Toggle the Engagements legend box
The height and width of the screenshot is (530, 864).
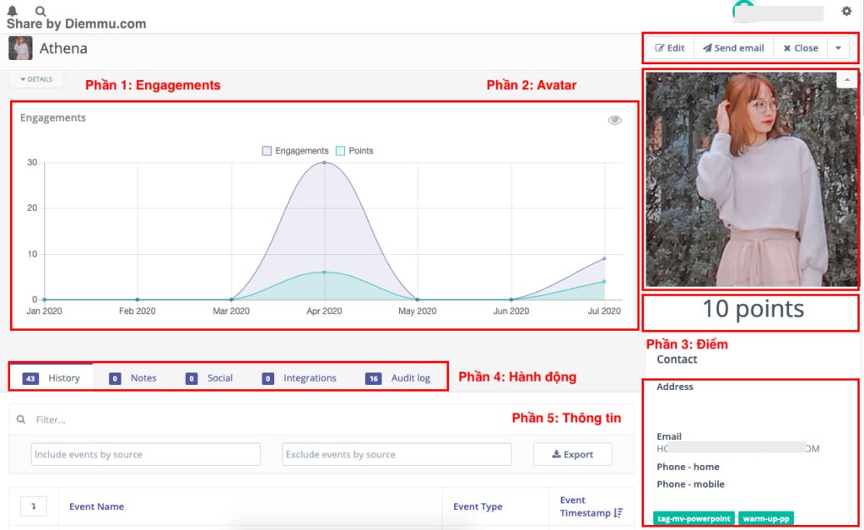[x=267, y=151]
